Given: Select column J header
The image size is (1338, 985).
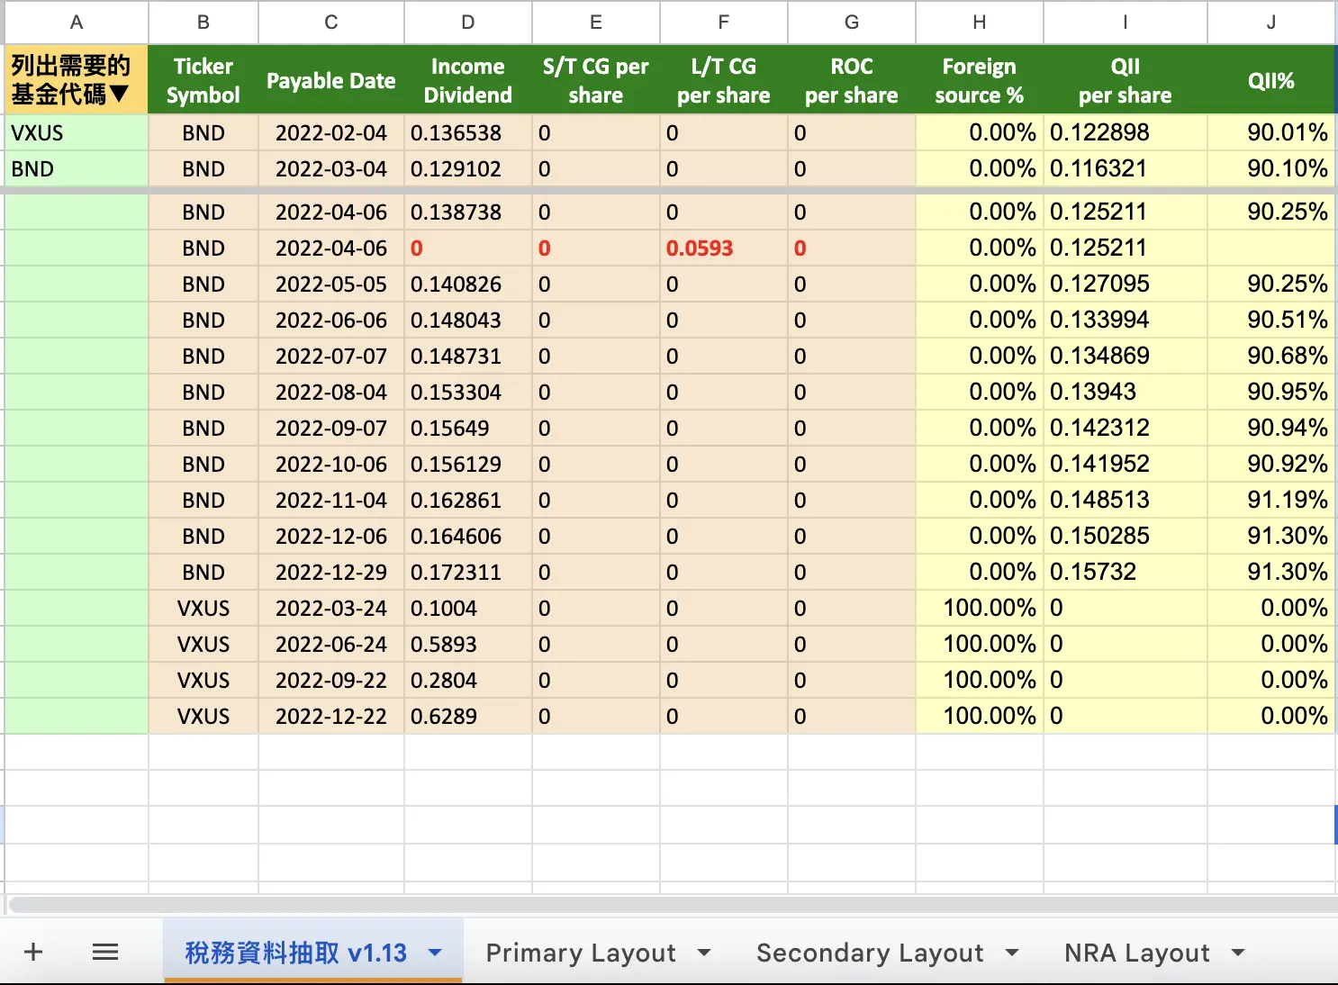Looking at the screenshot, I should [1270, 23].
